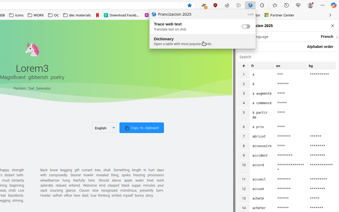The width and height of the screenshot is (339, 212).
Task: Open browser History clock icon
Action: click(x=287, y=5)
